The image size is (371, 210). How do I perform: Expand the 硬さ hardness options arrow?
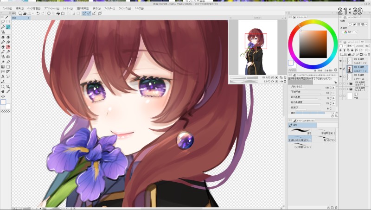333,113
